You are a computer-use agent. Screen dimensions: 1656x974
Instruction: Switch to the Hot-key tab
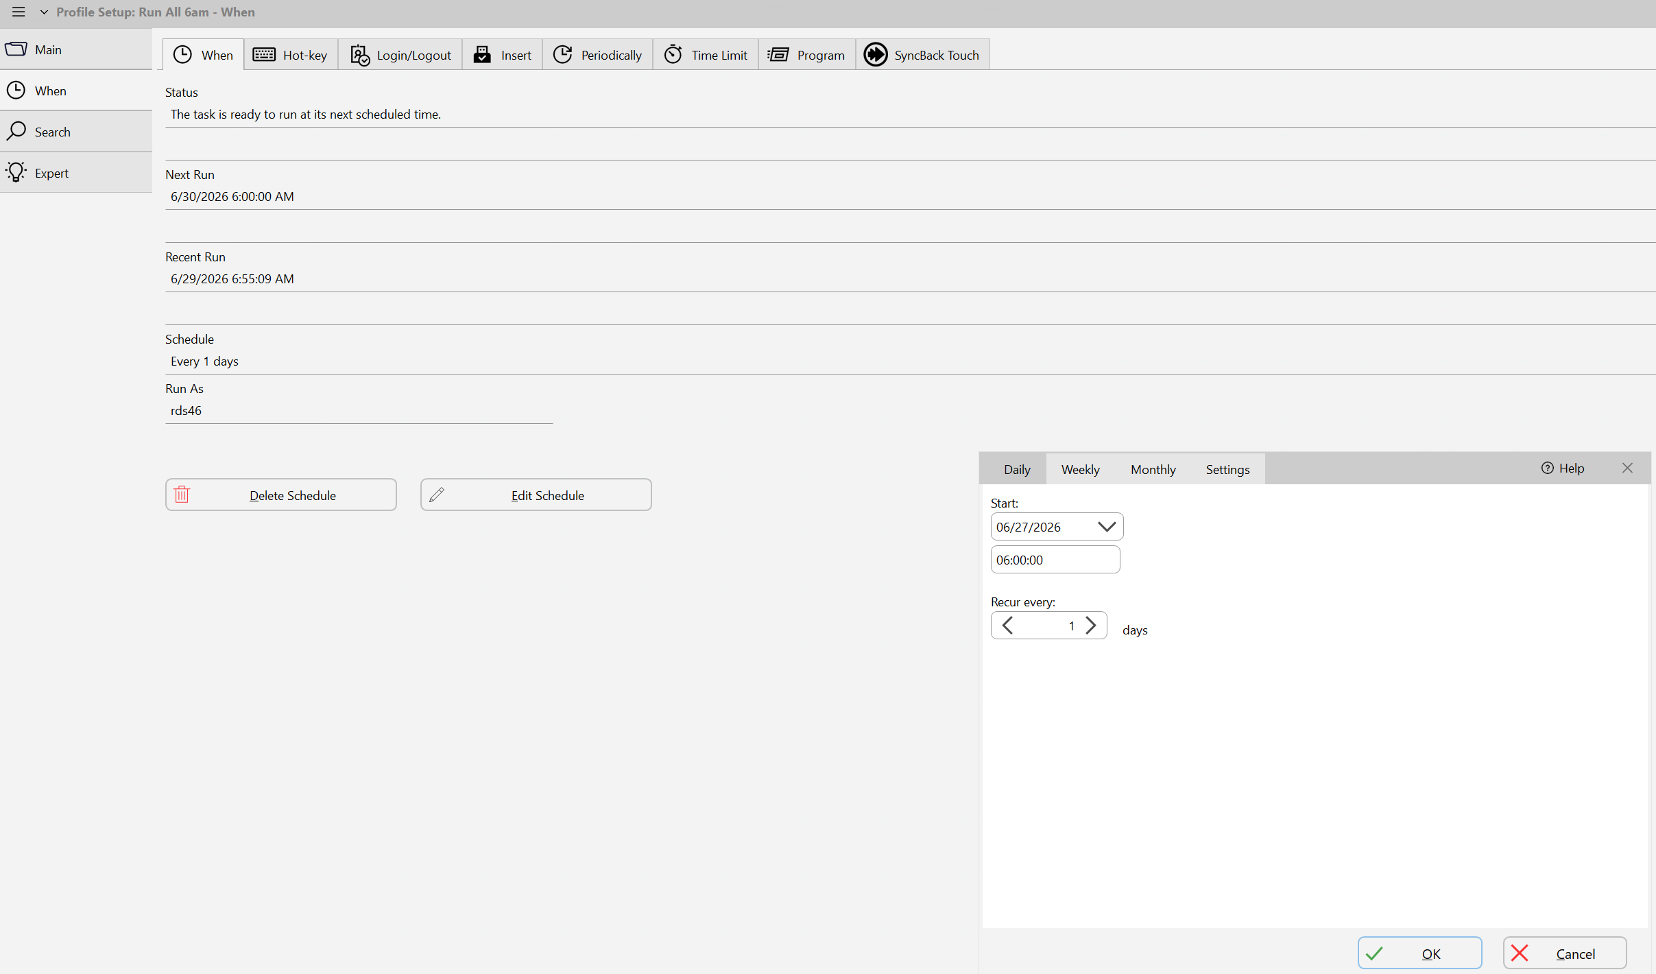pyautogui.click(x=291, y=55)
